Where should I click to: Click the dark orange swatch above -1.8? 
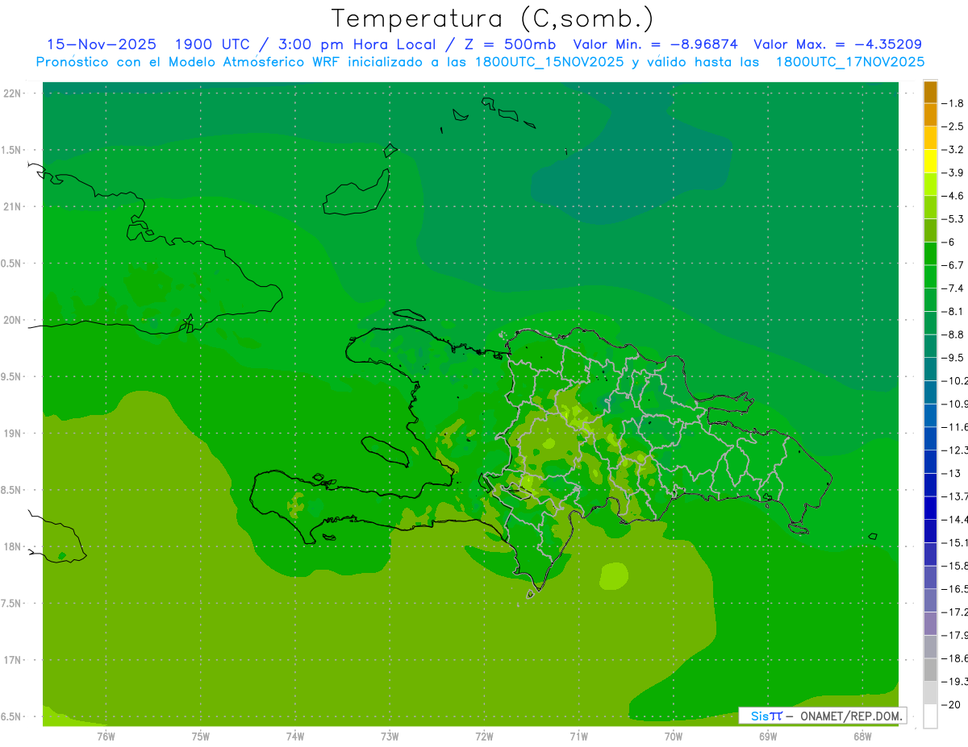(x=930, y=92)
